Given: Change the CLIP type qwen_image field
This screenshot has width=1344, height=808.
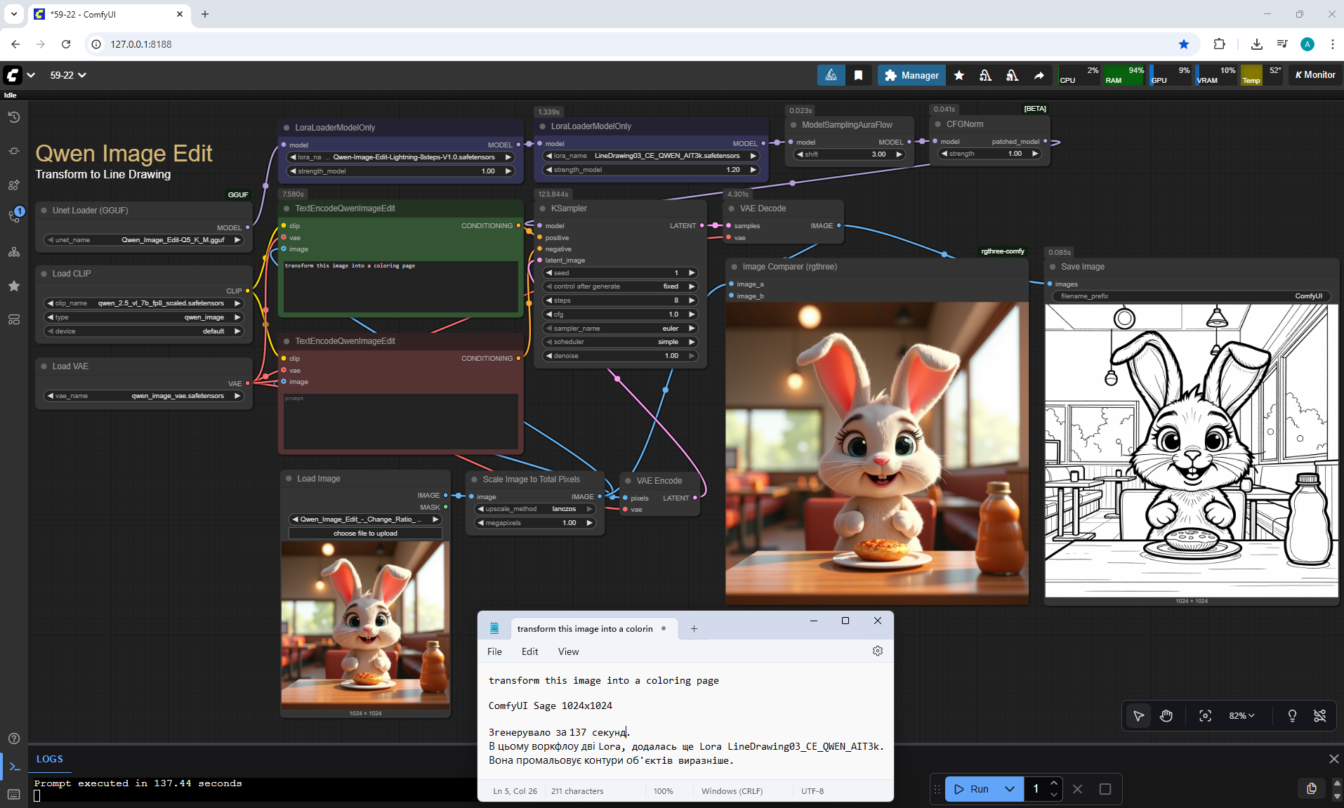Looking at the screenshot, I should (x=144, y=317).
